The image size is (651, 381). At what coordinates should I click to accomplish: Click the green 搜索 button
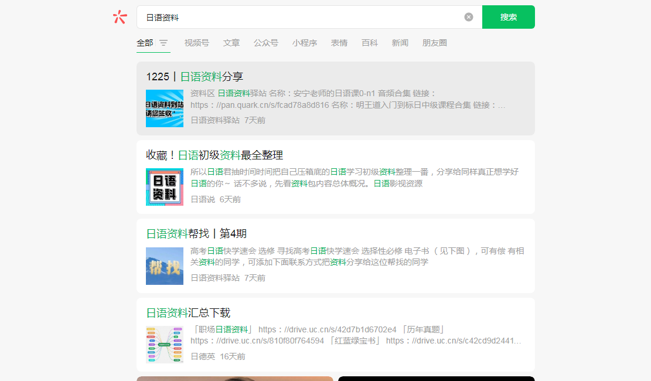[x=507, y=17]
